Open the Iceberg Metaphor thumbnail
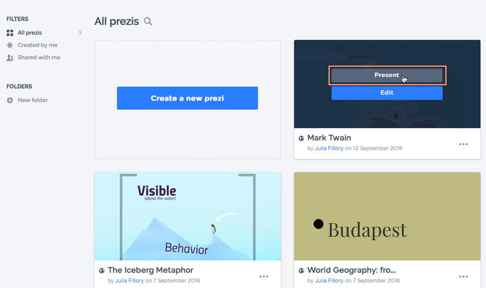Screen dimensions: 486x288 coord(187,216)
